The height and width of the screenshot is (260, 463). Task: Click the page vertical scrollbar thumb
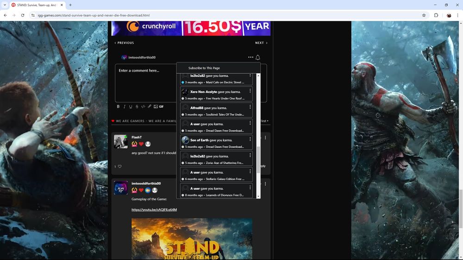461,209
